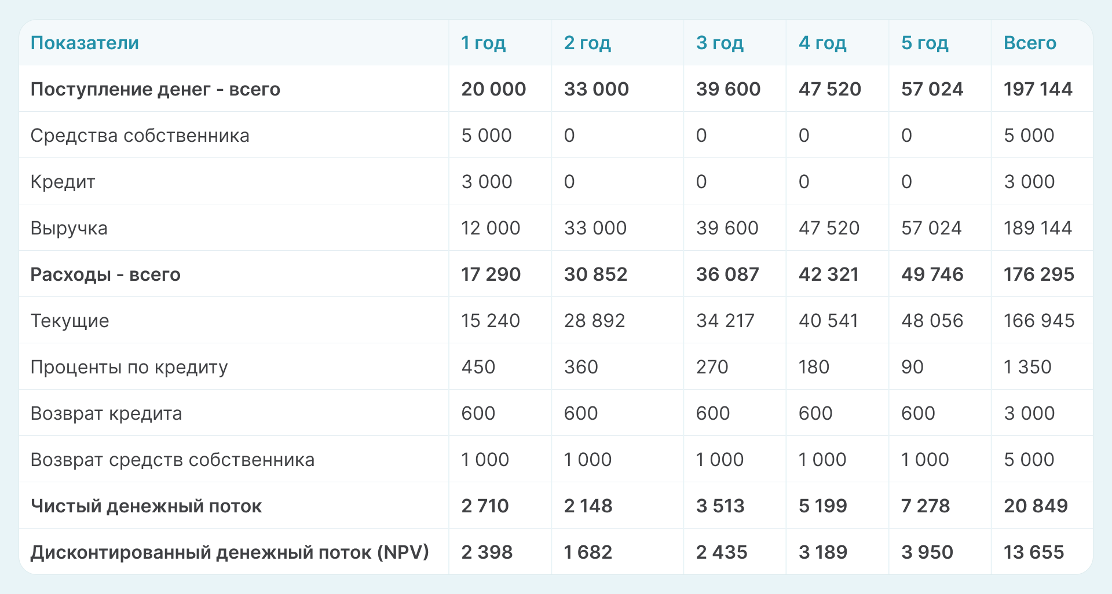Viewport: 1112px width, 594px height.
Task: Select the 1 год column header
Action: [x=483, y=43]
